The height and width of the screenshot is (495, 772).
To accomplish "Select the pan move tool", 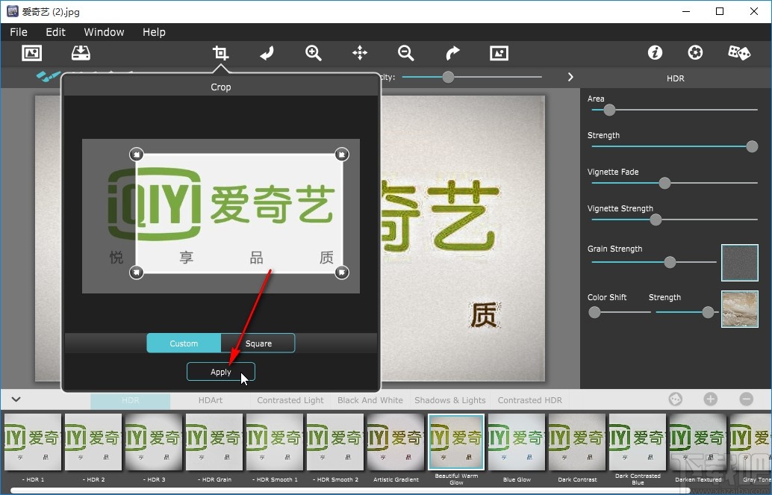I will click(360, 53).
